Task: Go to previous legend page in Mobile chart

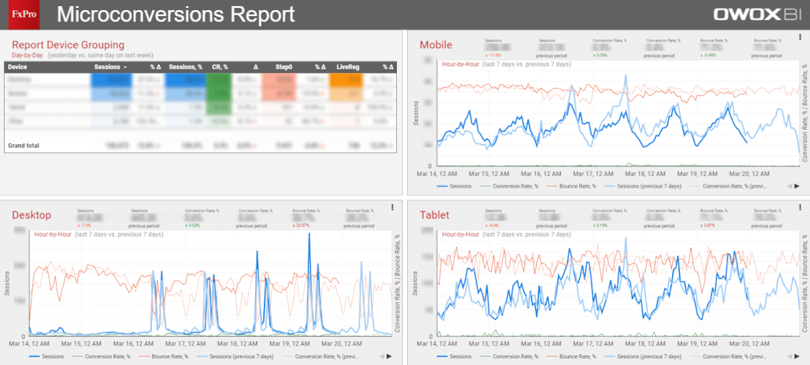Action: (789, 185)
